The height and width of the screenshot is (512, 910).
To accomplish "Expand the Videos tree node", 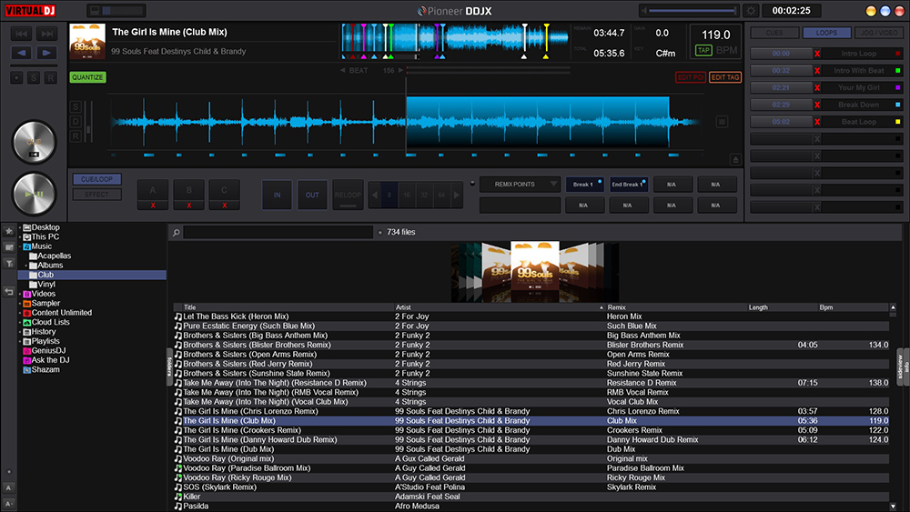I will [x=20, y=294].
